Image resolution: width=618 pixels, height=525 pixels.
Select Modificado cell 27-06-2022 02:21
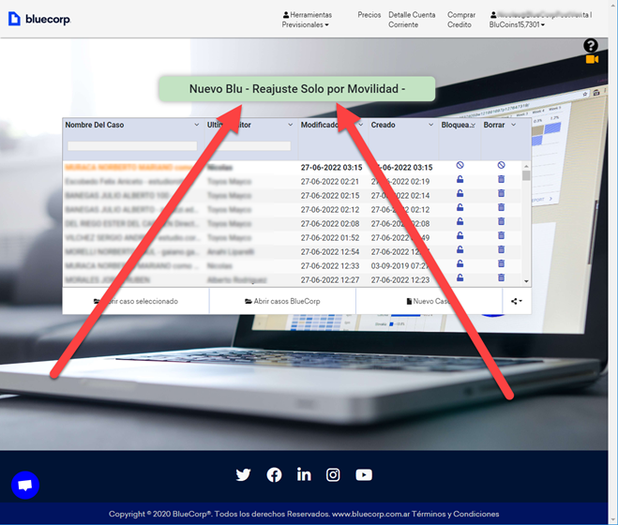point(330,182)
